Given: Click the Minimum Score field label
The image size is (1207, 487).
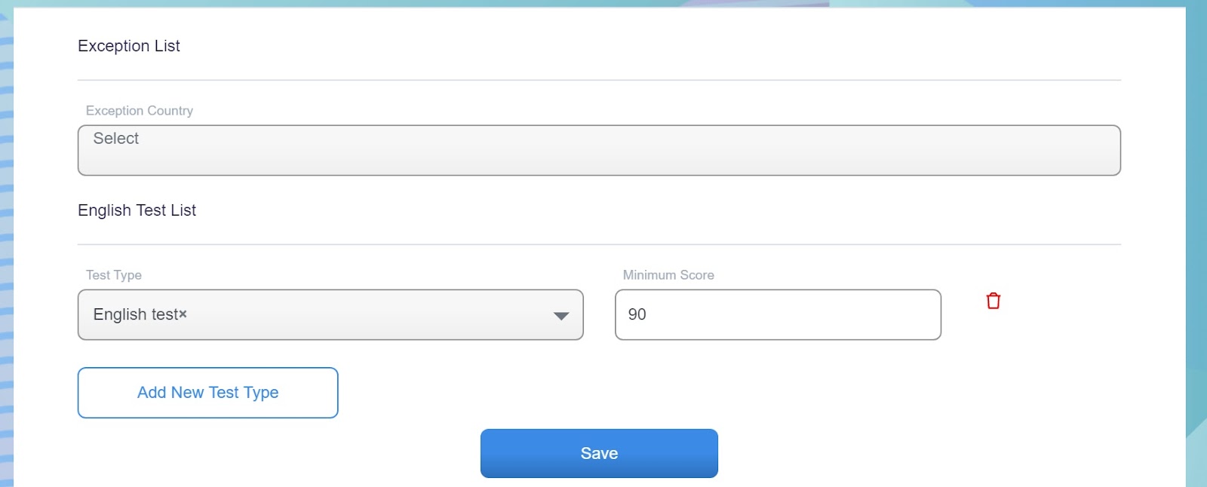Looking at the screenshot, I should point(668,275).
